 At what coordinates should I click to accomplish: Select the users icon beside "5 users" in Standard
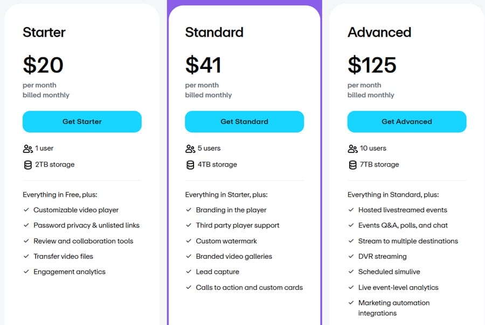click(190, 148)
